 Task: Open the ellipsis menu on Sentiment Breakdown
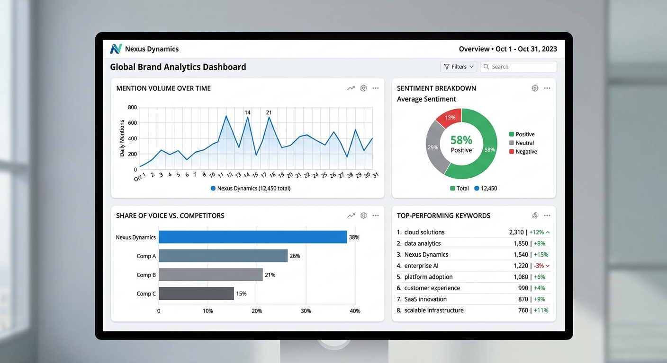tap(547, 88)
